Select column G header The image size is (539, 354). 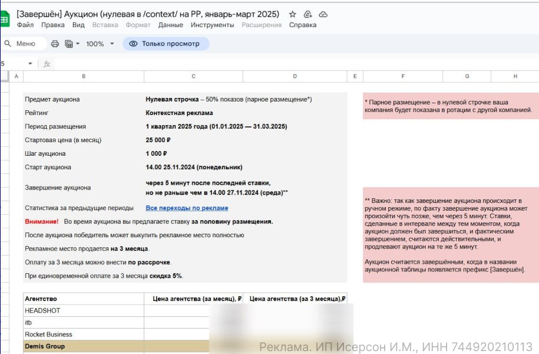point(467,77)
